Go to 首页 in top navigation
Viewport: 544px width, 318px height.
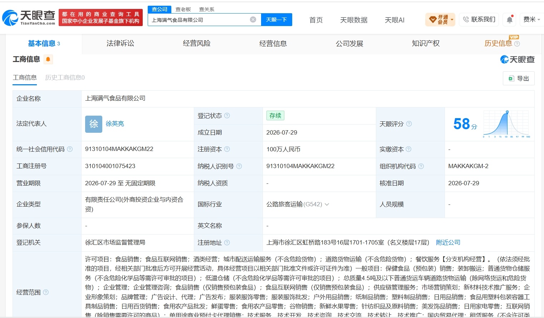(316, 20)
